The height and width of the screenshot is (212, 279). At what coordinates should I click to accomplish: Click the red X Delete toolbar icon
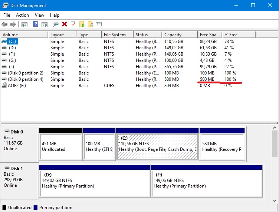[65, 24]
